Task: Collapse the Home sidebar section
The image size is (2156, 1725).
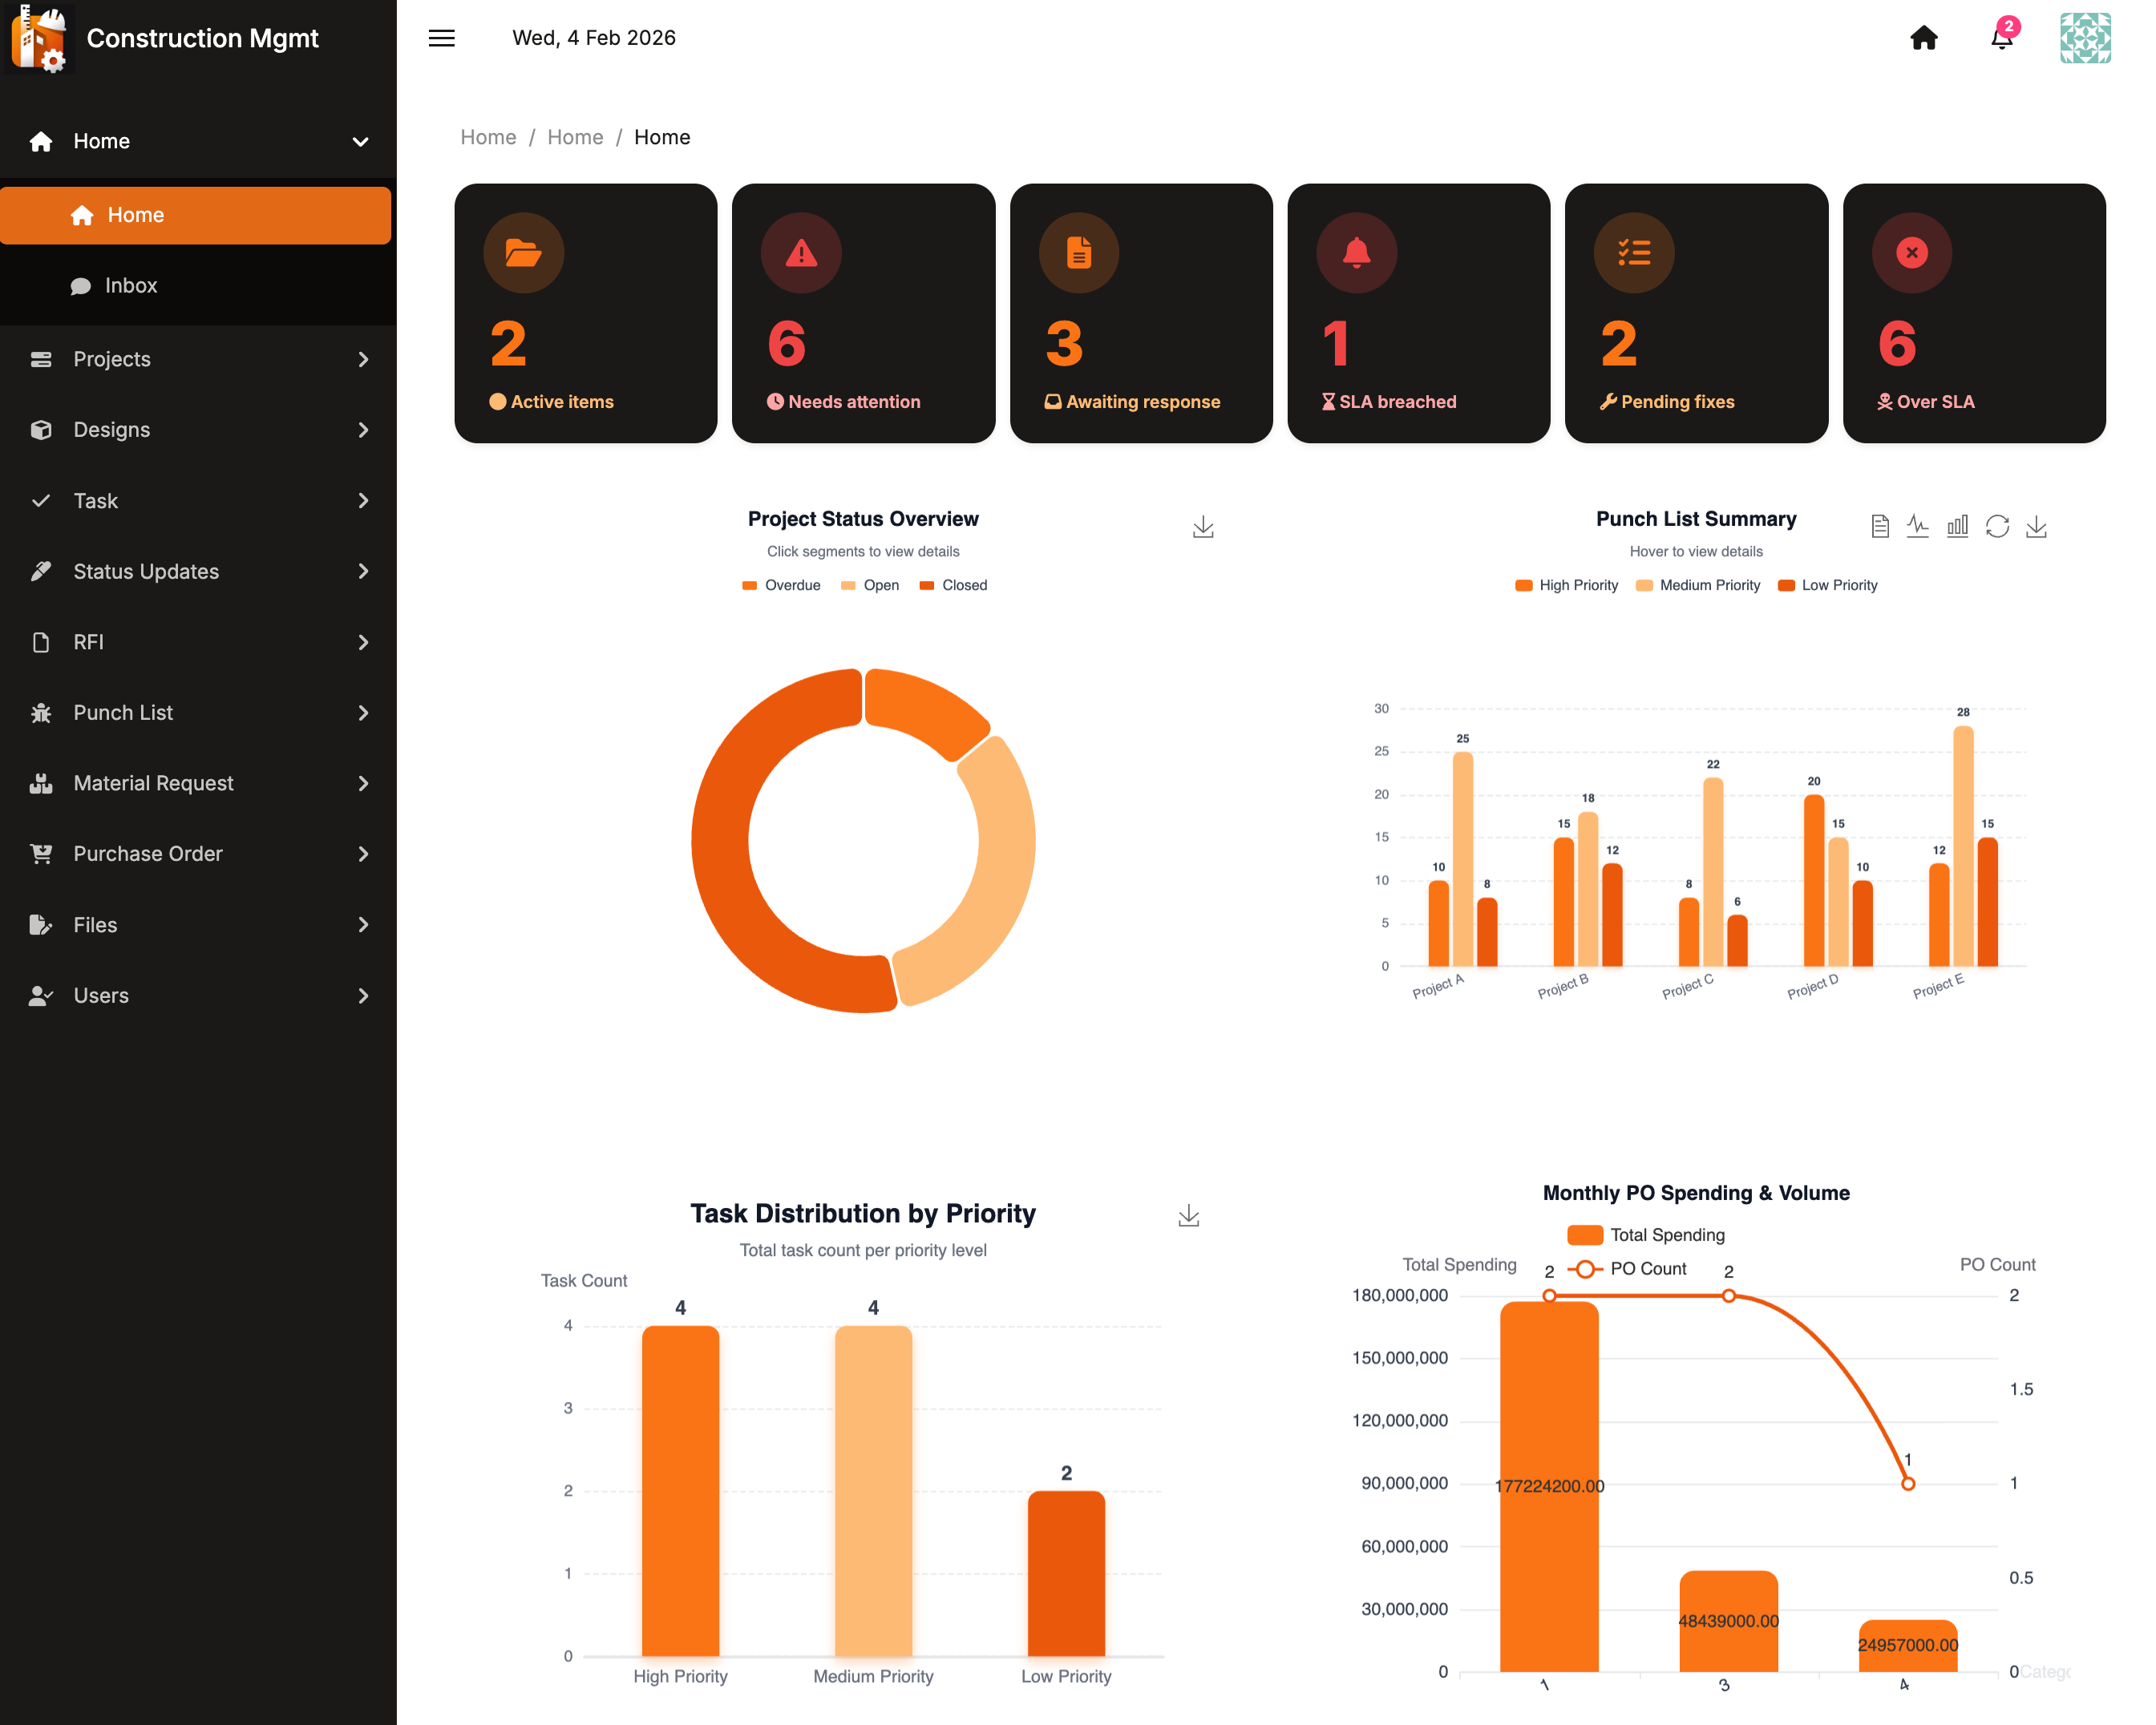Action: [x=198, y=141]
